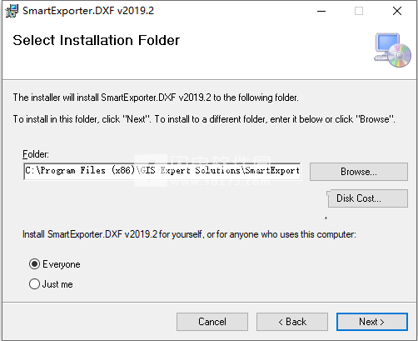Screen dimensions: 418x341
Task: Select the Everyone radio button
Action: (34, 264)
